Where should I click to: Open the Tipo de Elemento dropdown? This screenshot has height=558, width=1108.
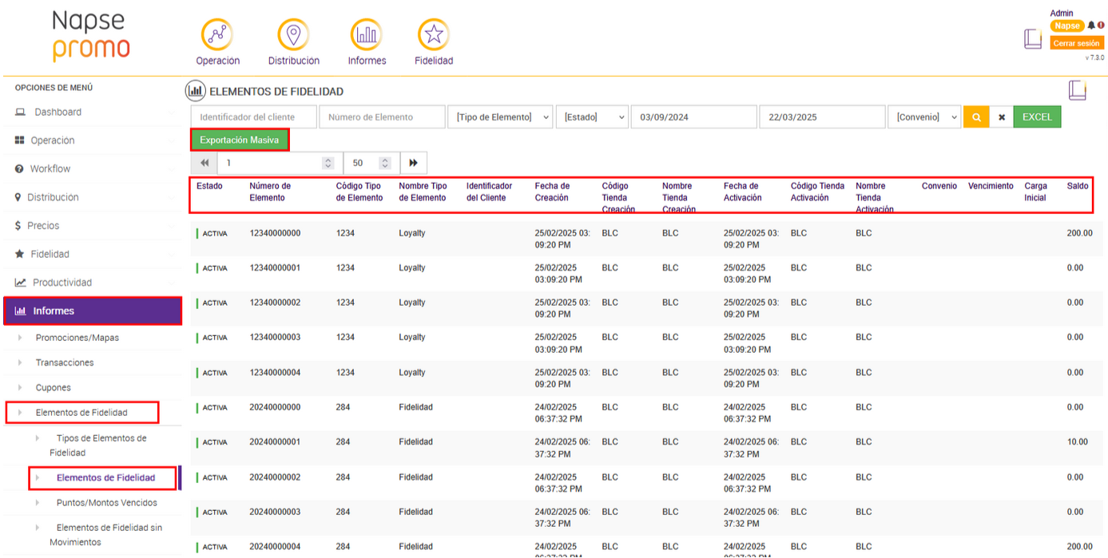pos(499,117)
